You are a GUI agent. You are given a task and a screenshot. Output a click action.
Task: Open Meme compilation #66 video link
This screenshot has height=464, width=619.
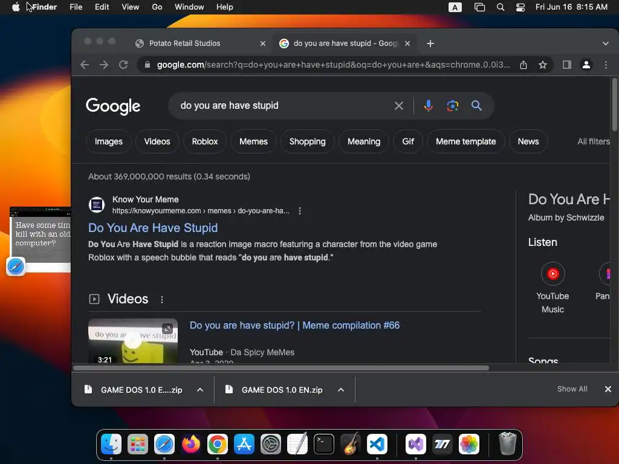294,325
